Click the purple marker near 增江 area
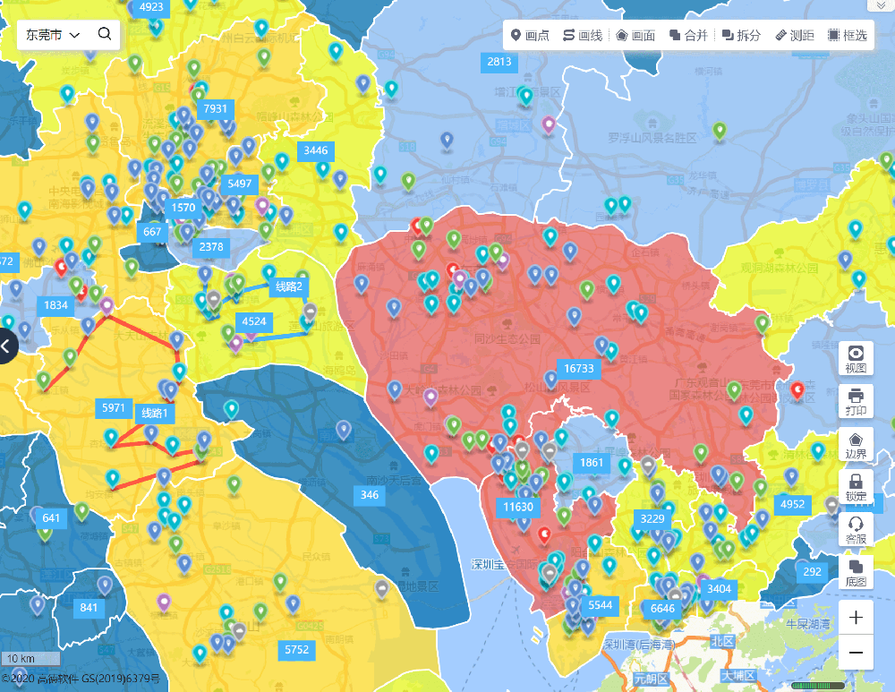The height and width of the screenshot is (692, 895). [549, 124]
